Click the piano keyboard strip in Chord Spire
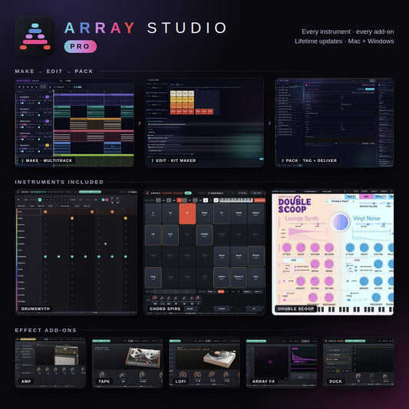 (236, 200)
